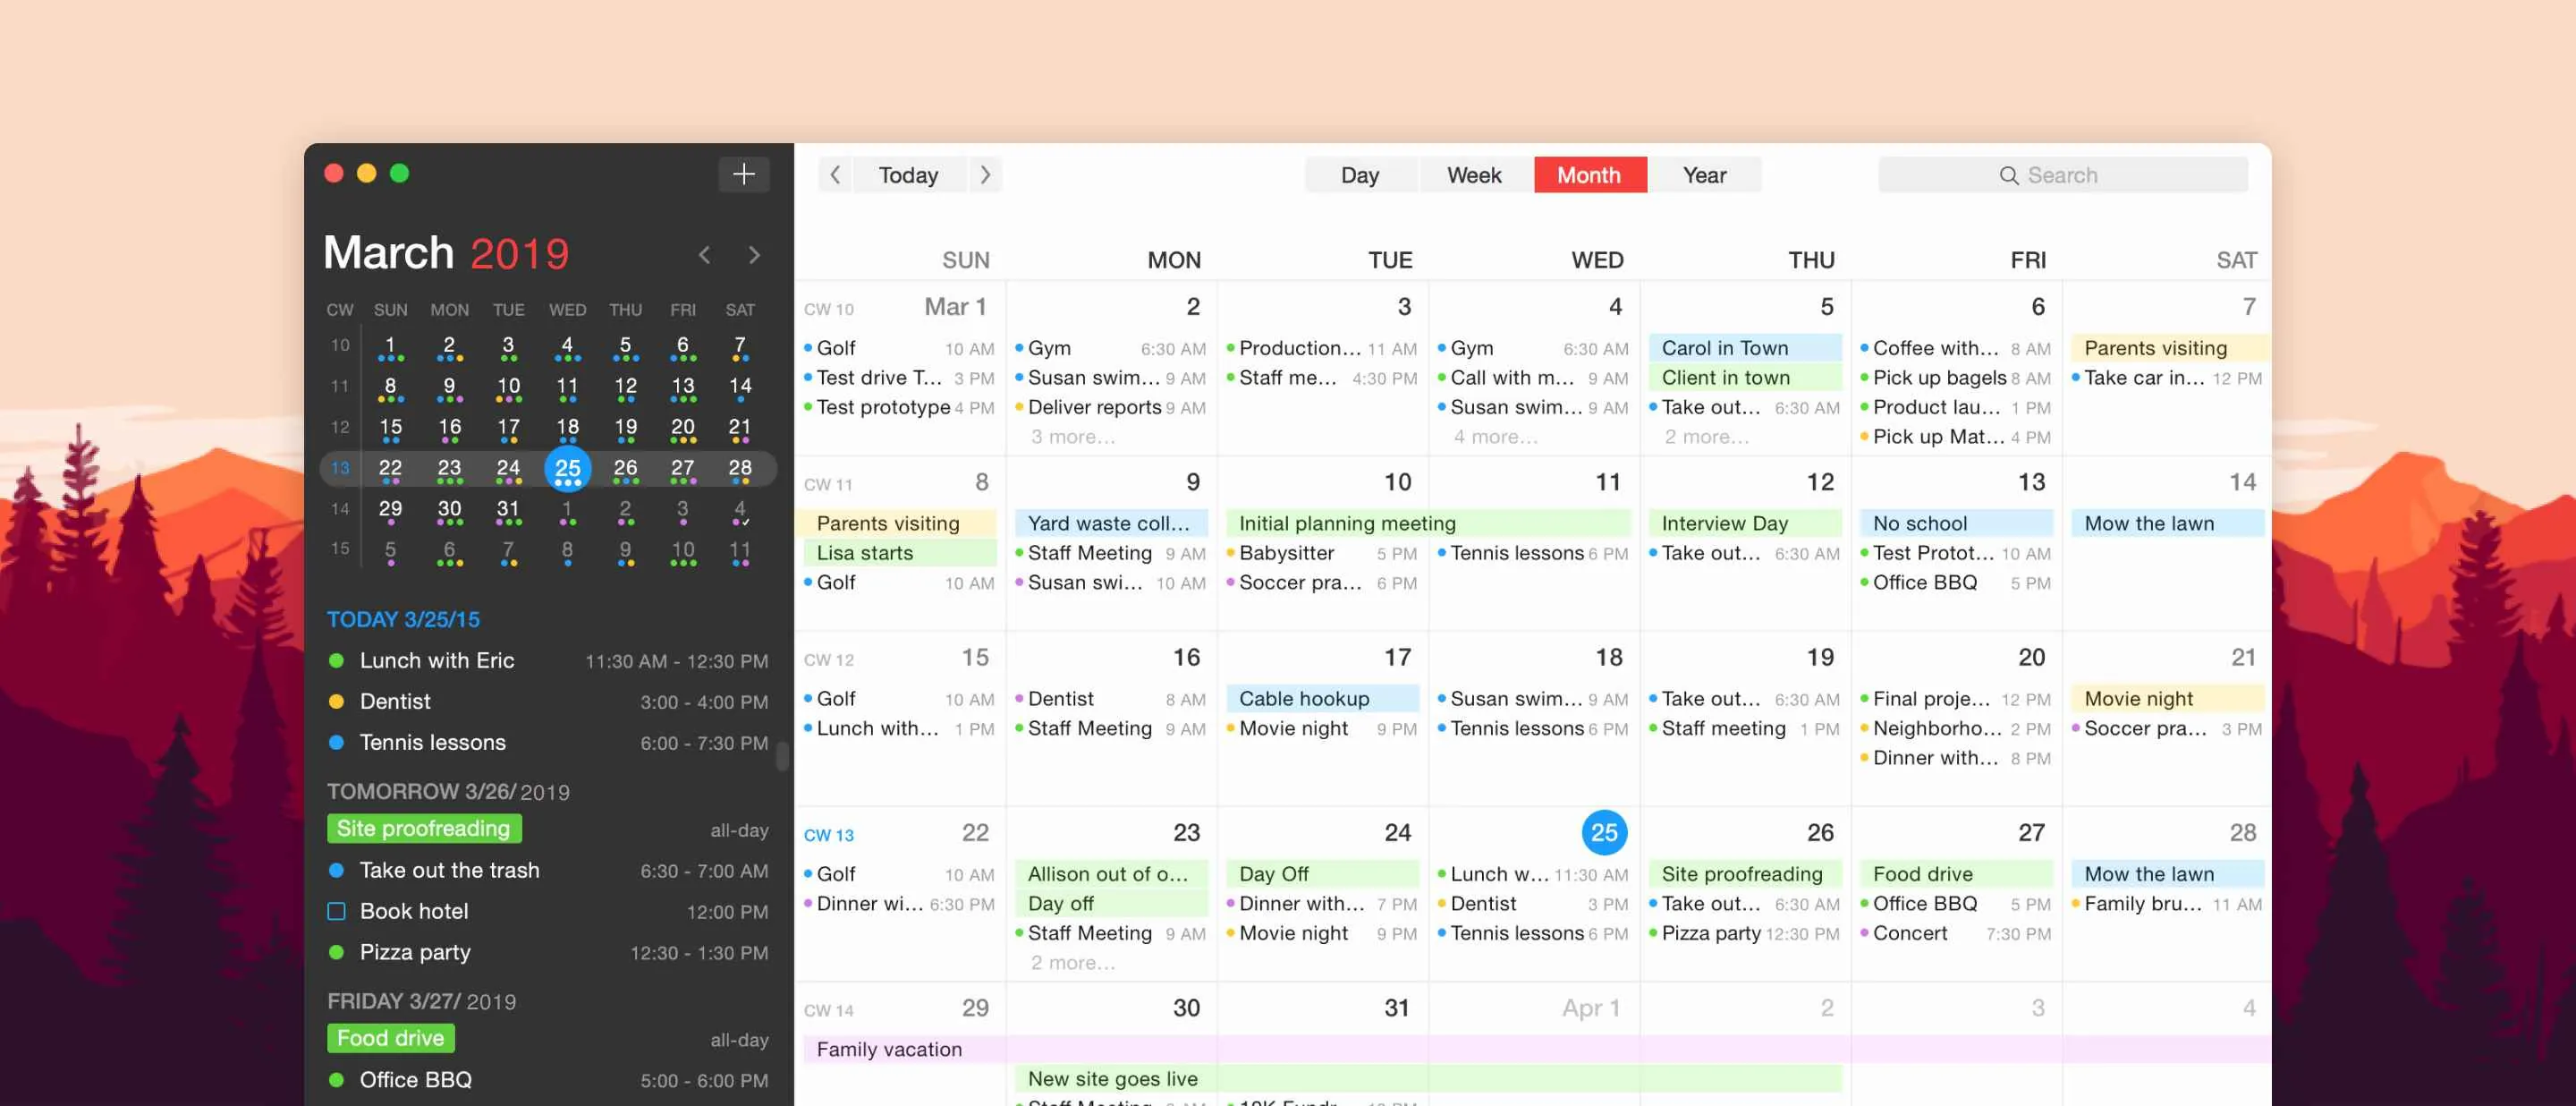Go to next month with arrow beside Today

(985, 174)
